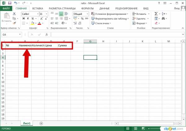Align text left in cell
The image size is (186, 131).
(52, 19)
